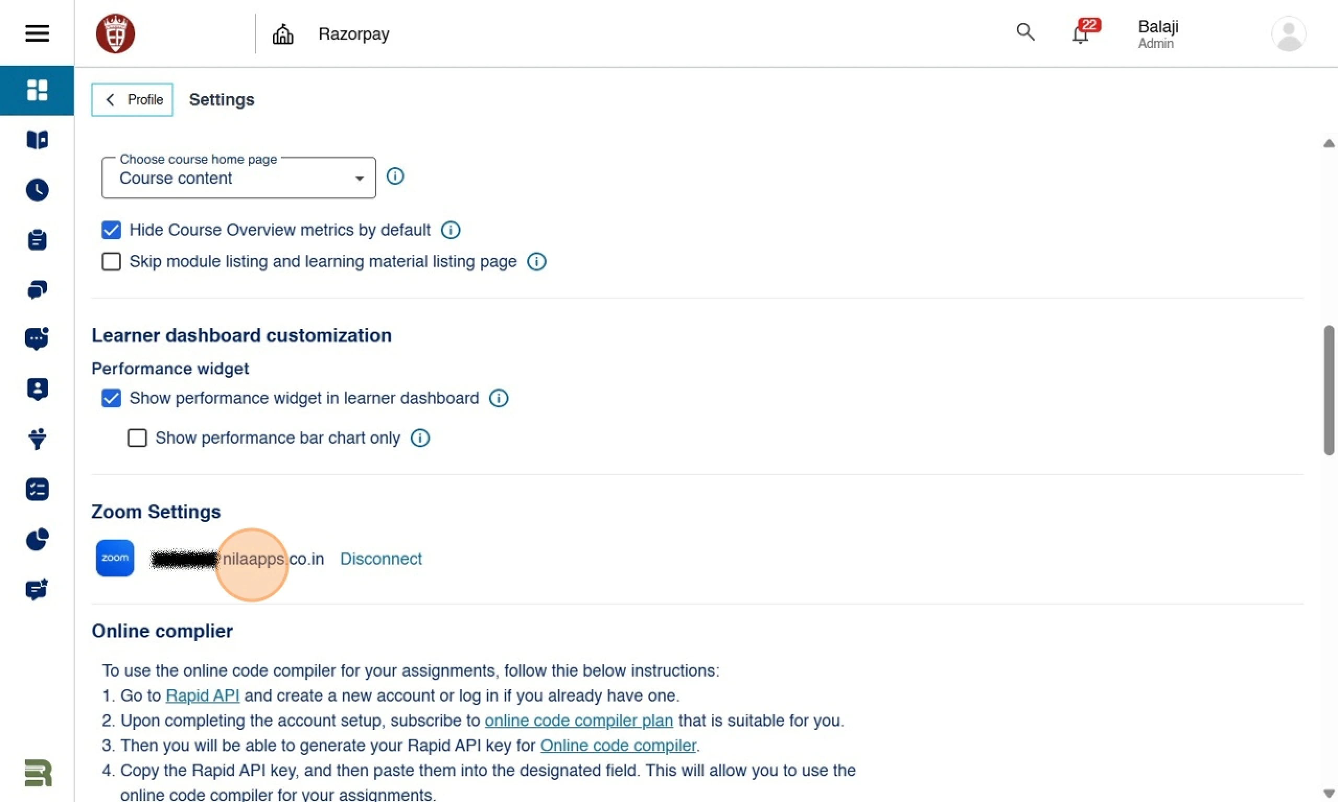
Task: Open the Rapid API link
Action: click(x=202, y=695)
